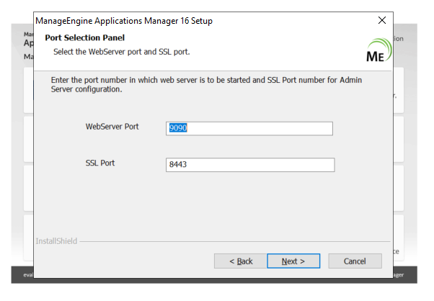Click the "SSL Port" label
Image resolution: width=434 pixels, height=301 pixels.
pos(100,163)
